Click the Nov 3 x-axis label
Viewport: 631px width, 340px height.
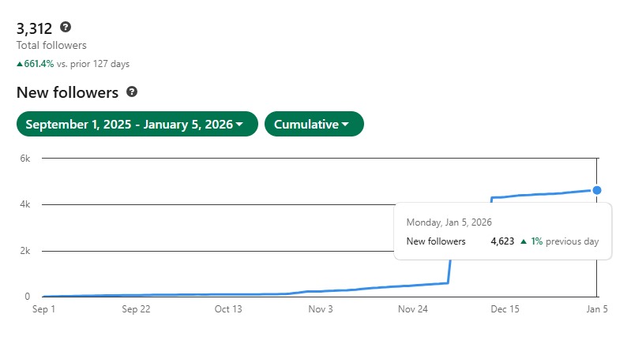[x=320, y=309]
